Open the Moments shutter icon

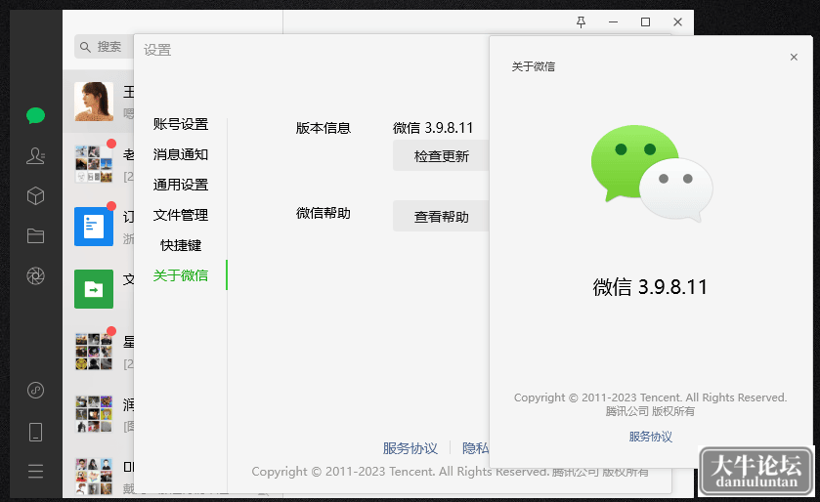pos(35,275)
